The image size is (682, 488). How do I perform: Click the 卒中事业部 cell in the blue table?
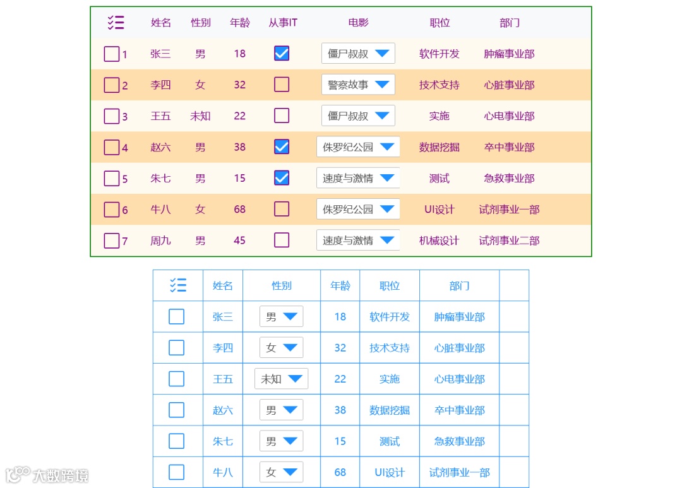459,410
